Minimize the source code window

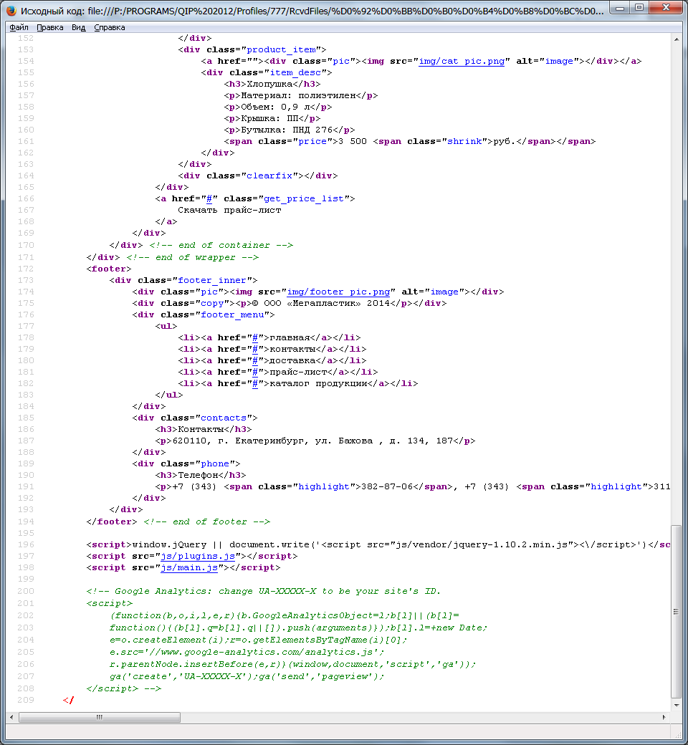pyautogui.click(x=620, y=8)
